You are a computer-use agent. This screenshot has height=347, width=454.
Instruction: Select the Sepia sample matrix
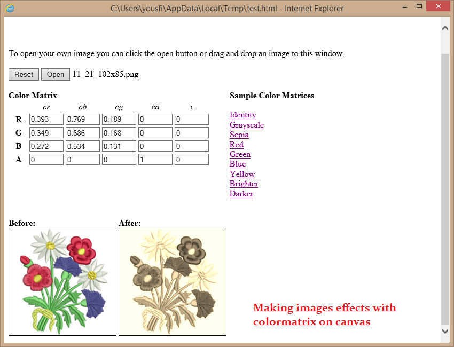(239, 135)
